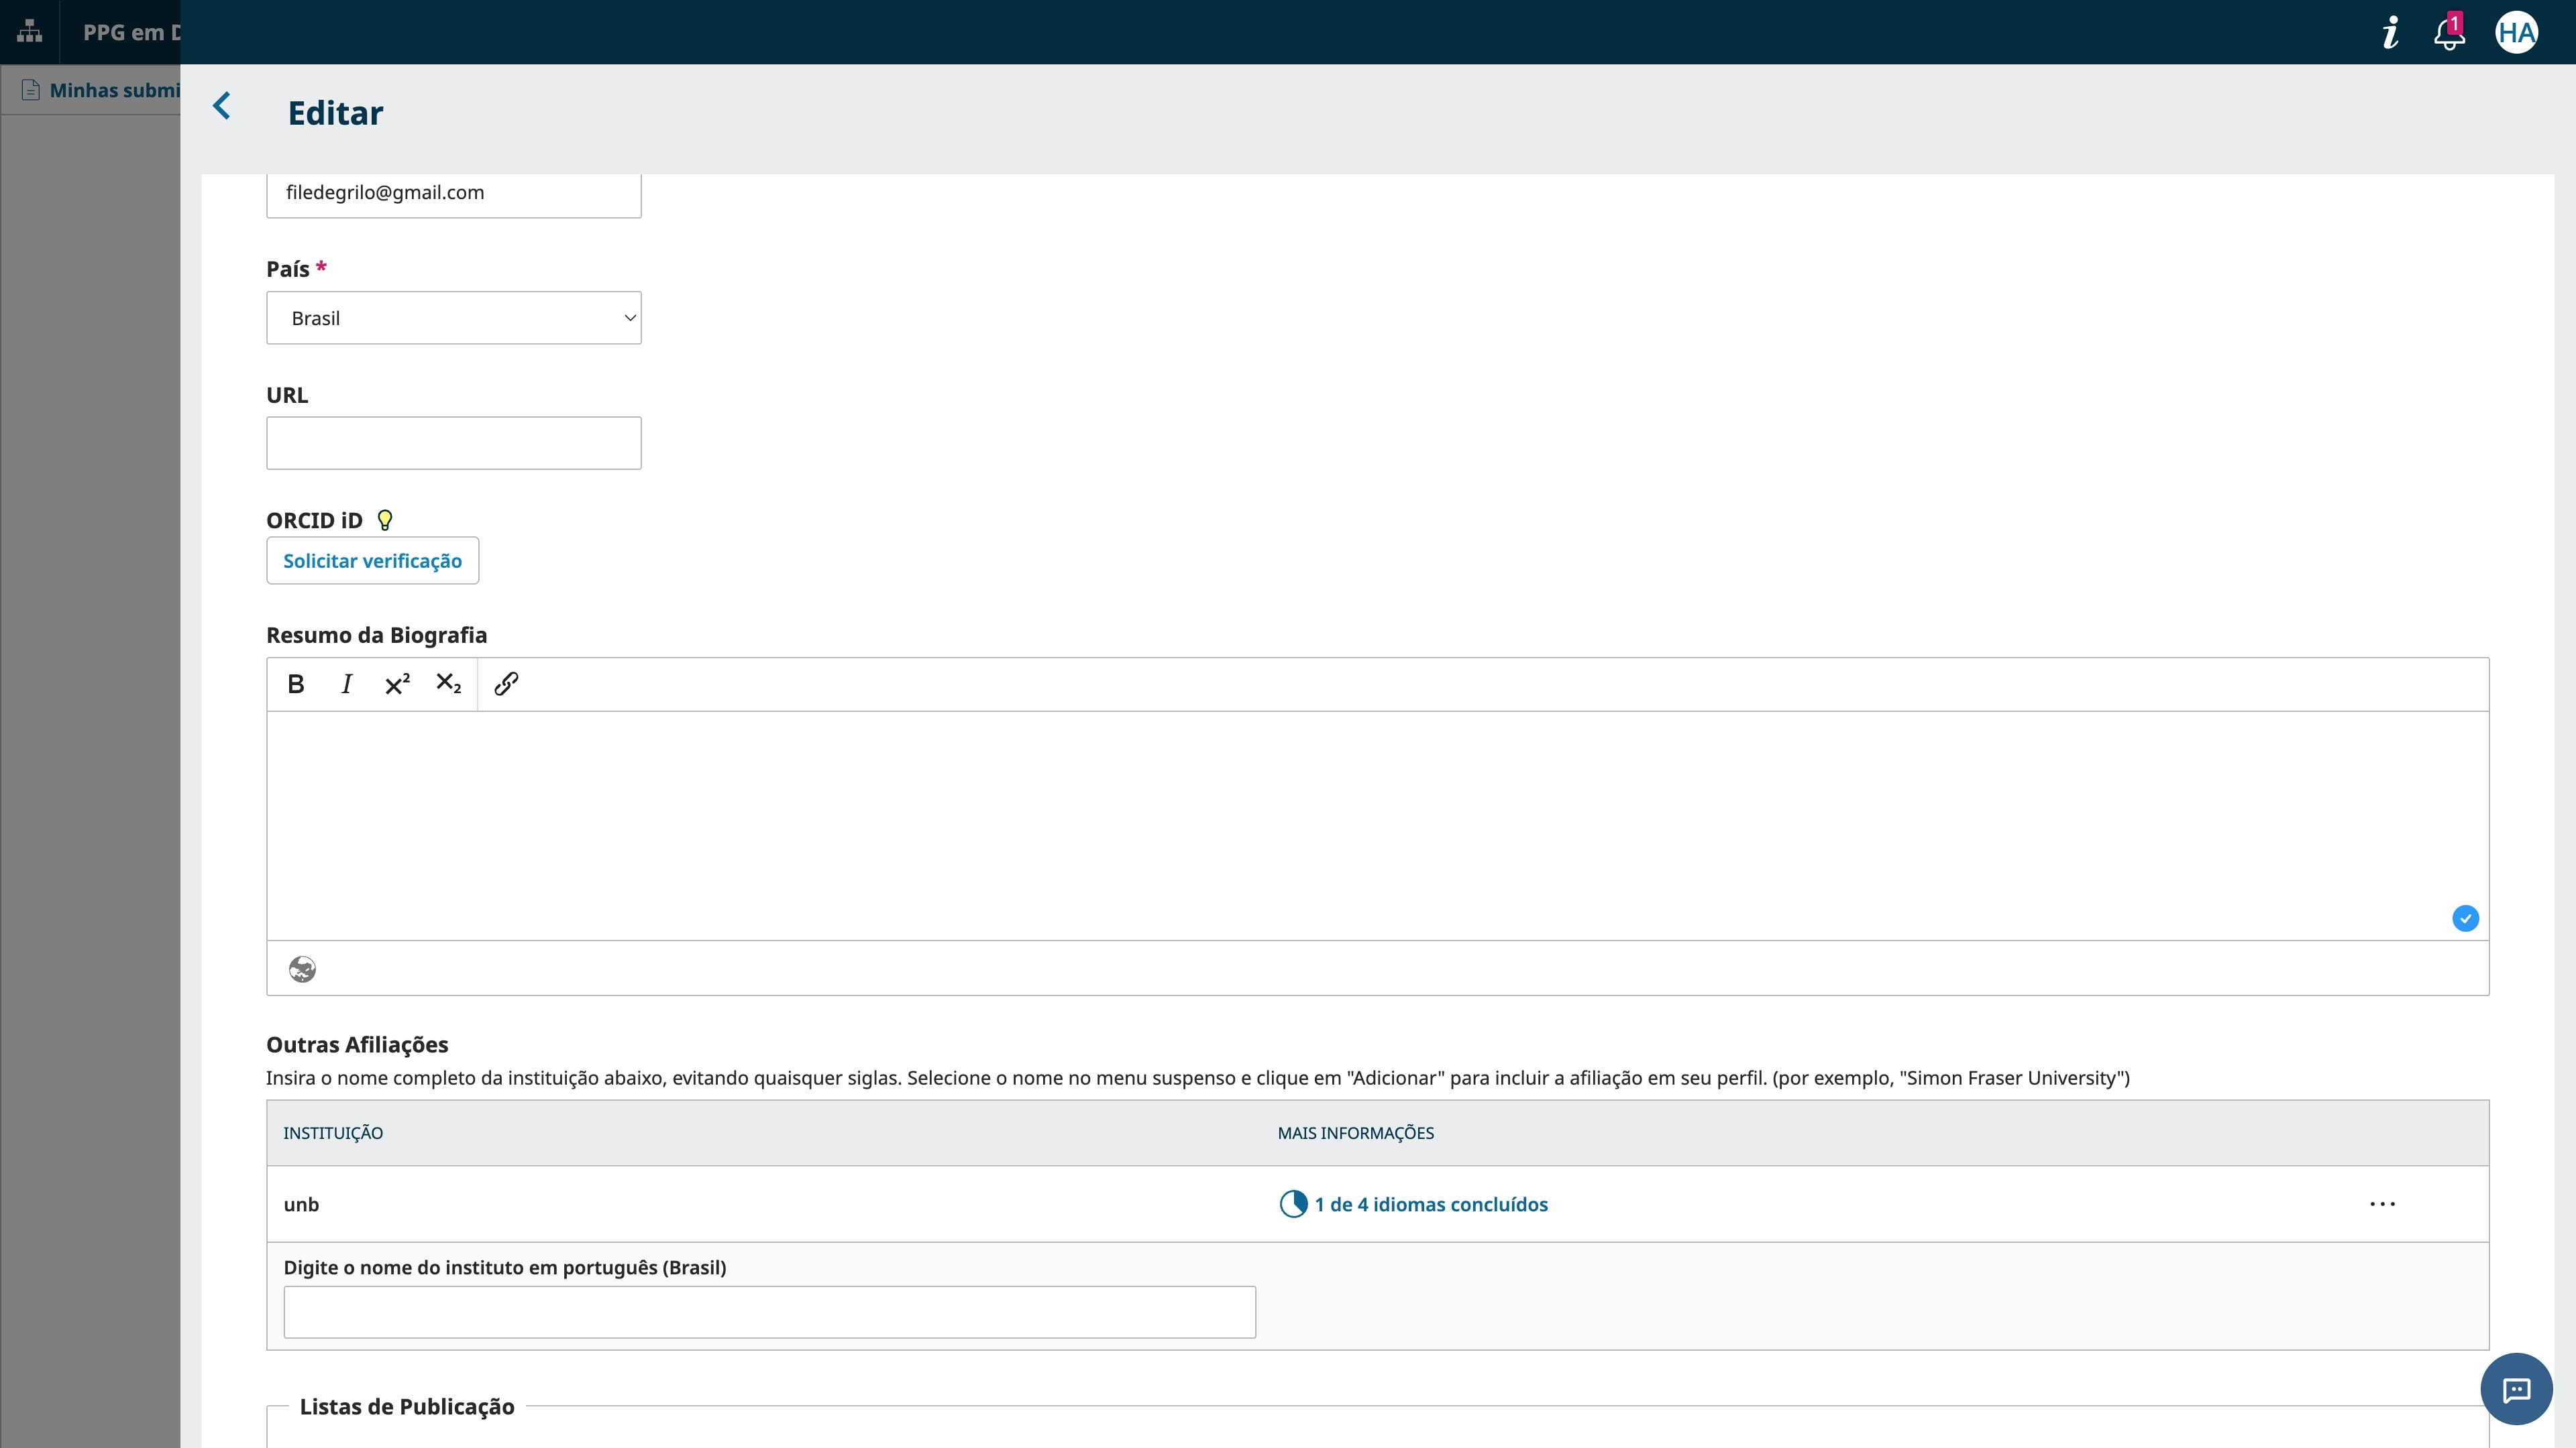Click the site structure icon top-left
This screenshot has width=2576, height=1448.
tap(30, 32)
